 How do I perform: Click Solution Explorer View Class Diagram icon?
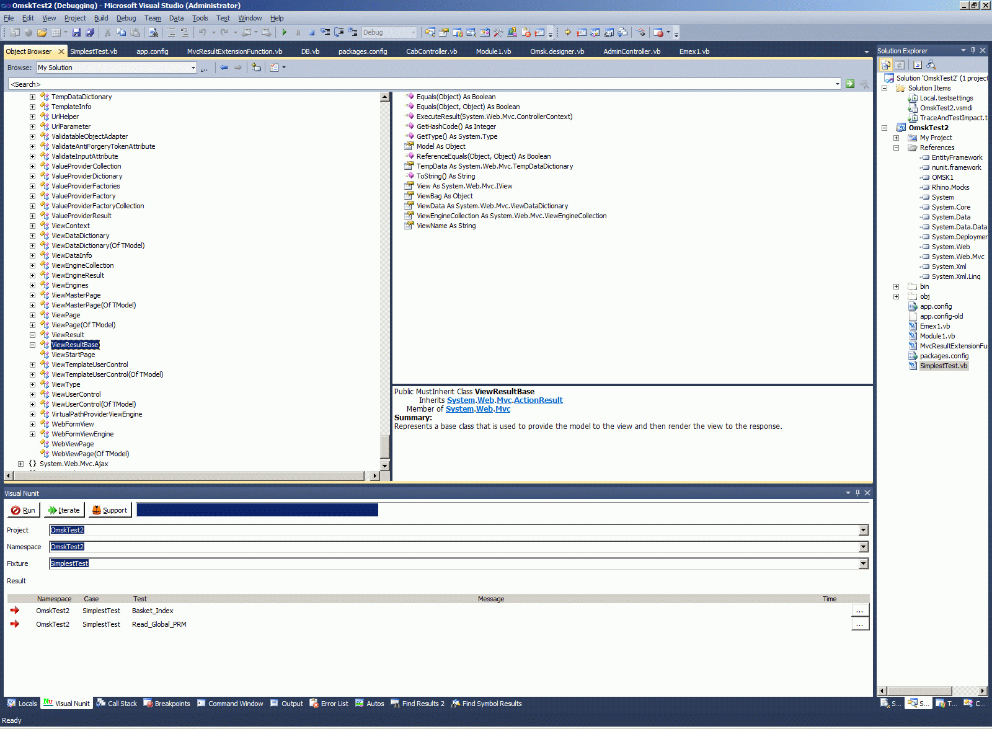pos(931,64)
